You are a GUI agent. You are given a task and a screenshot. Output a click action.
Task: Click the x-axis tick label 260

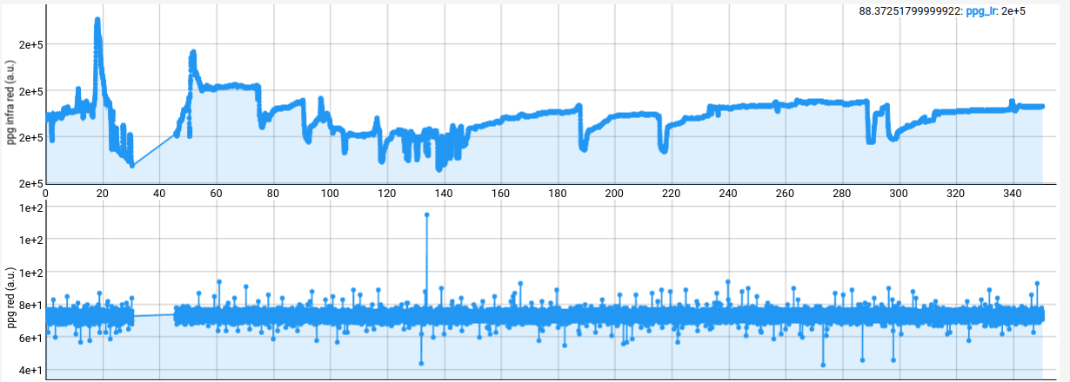[785, 194]
